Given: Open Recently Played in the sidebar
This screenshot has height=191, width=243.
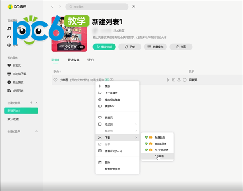Looking at the screenshot, I should (15, 82).
